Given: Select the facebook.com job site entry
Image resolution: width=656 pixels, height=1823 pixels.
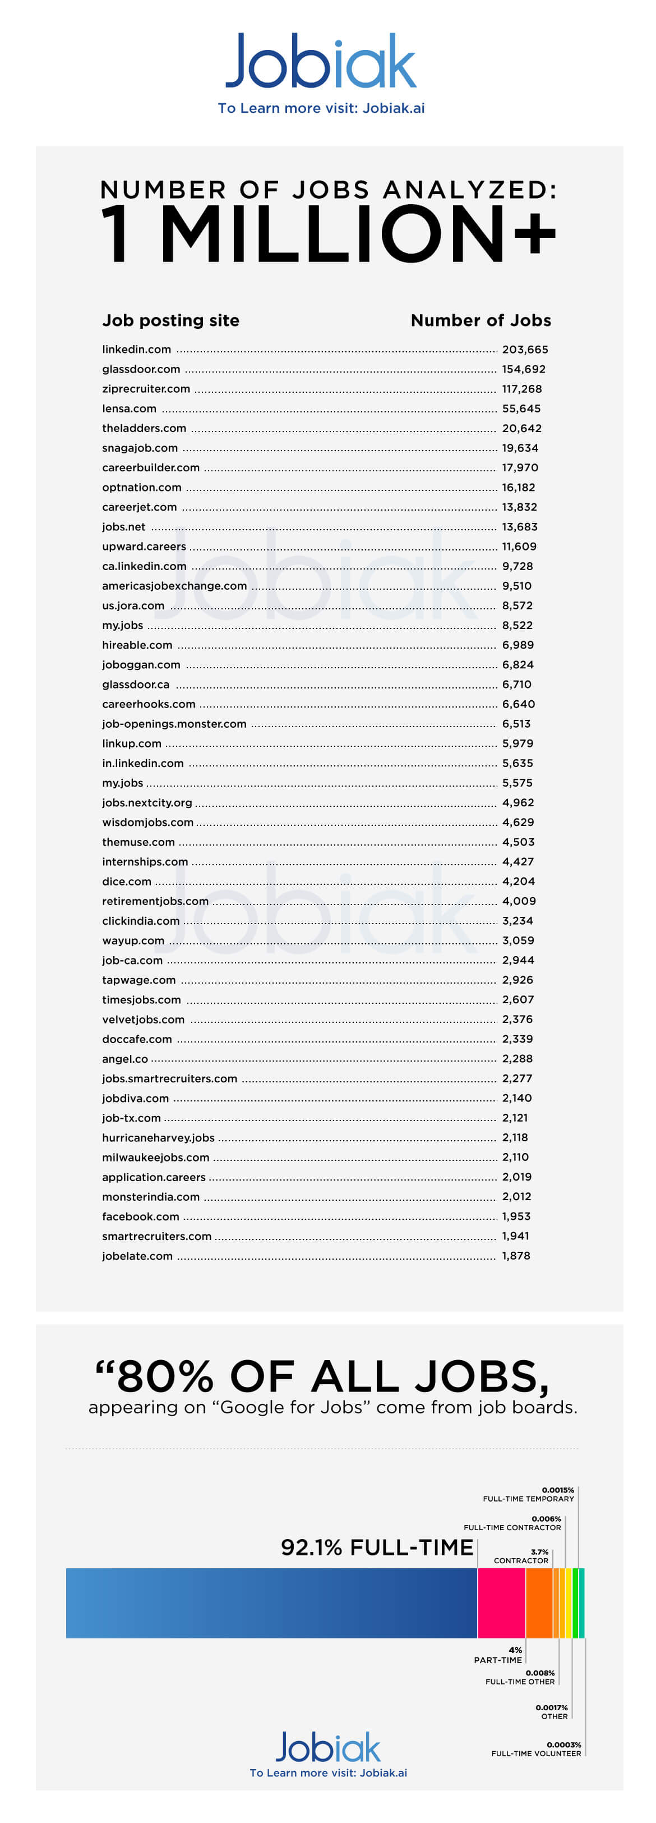Looking at the screenshot, I should [141, 1216].
